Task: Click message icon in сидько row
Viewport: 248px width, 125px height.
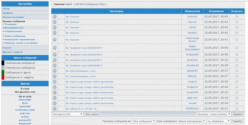Action: click(55, 82)
